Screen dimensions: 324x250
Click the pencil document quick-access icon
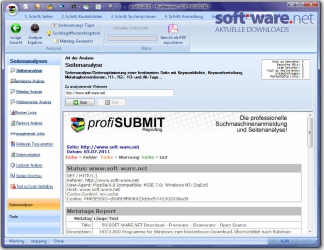[25, 6]
